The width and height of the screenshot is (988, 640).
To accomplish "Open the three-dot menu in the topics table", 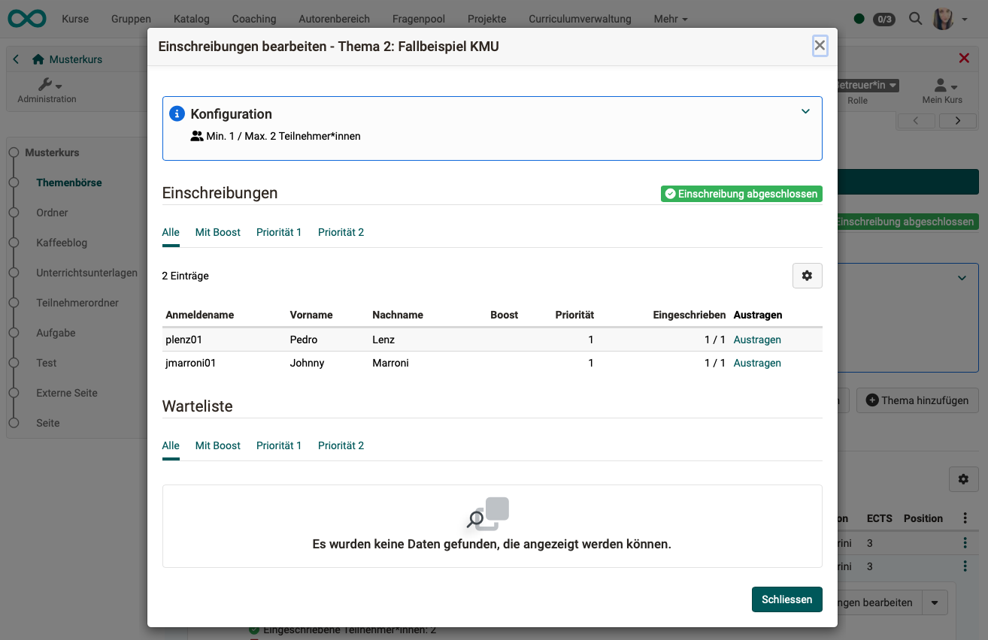I will 965,518.
